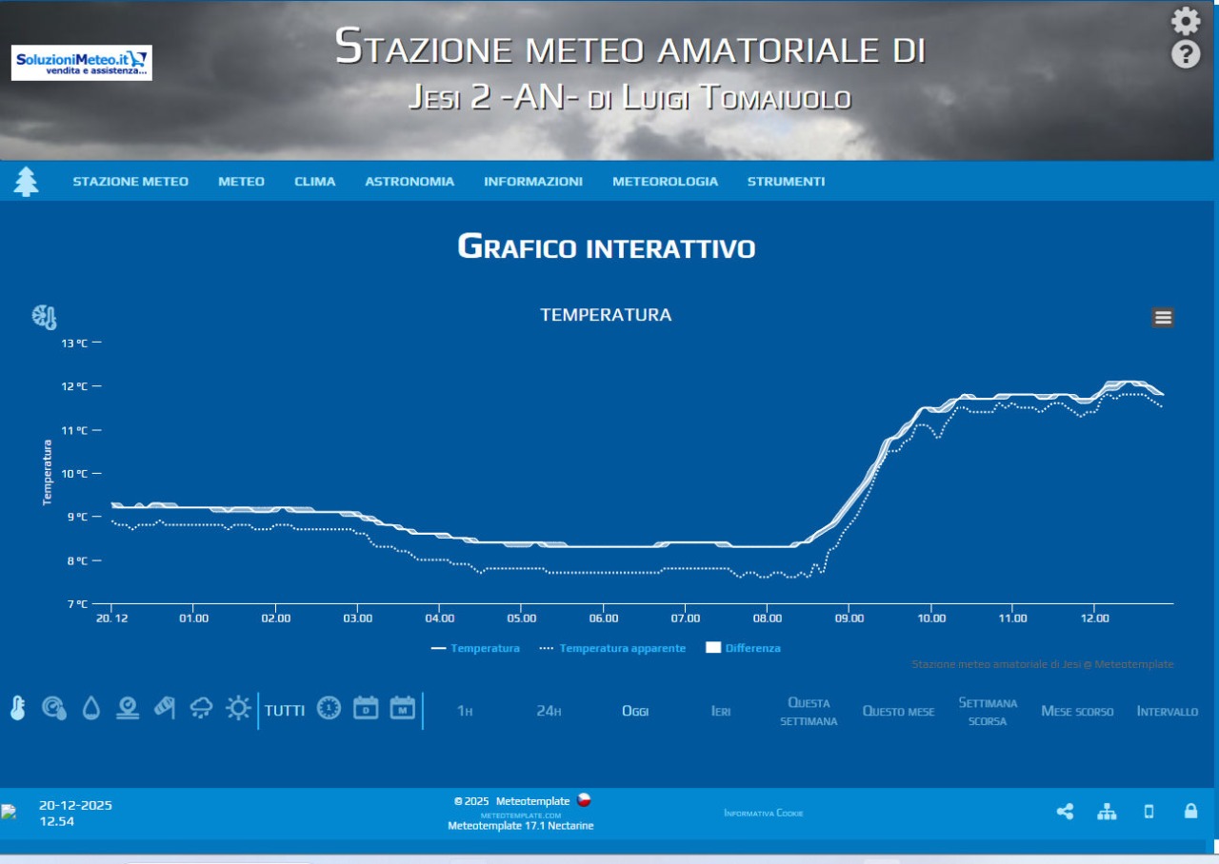
Task: Select the wind sock graph icon
Action: coord(164,708)
